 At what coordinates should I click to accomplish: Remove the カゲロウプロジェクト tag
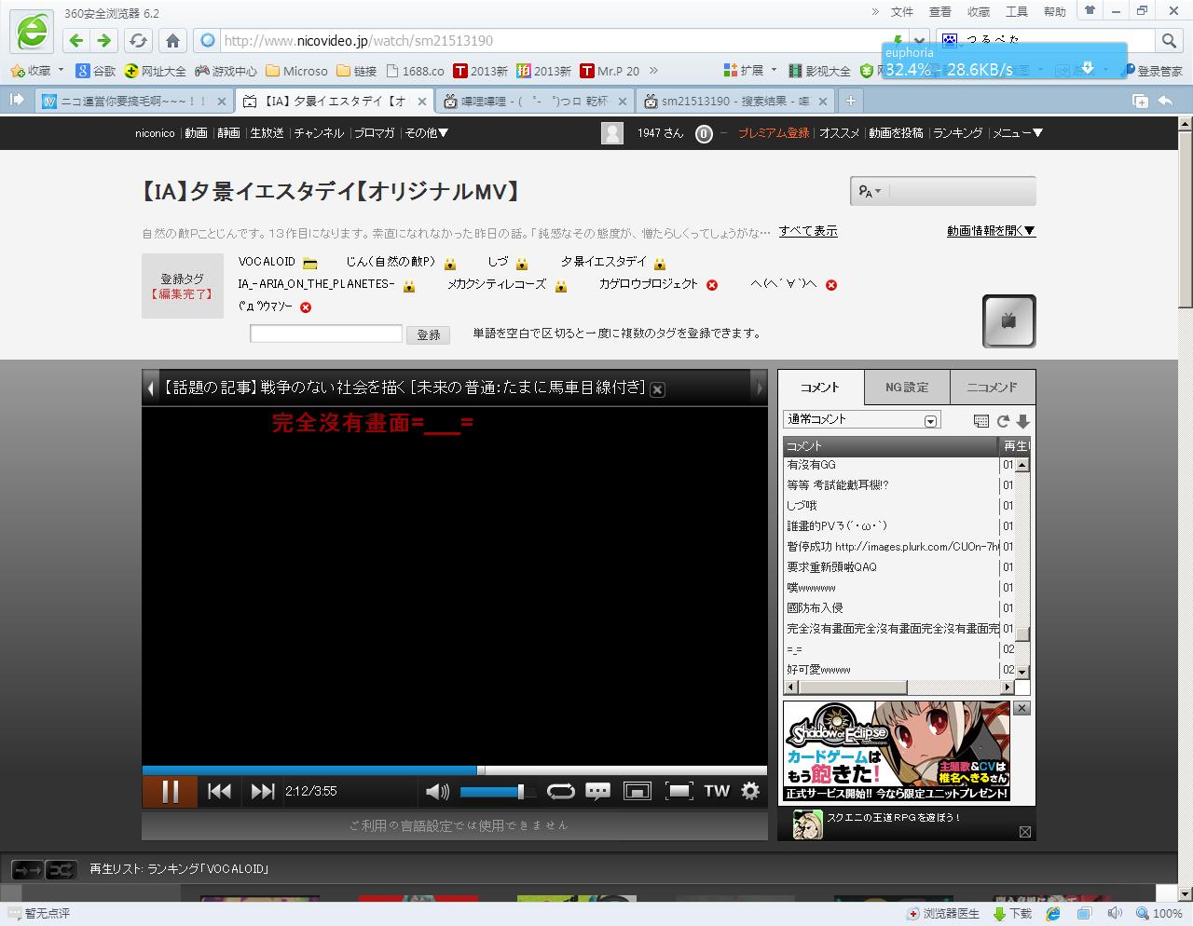point(712,285)
